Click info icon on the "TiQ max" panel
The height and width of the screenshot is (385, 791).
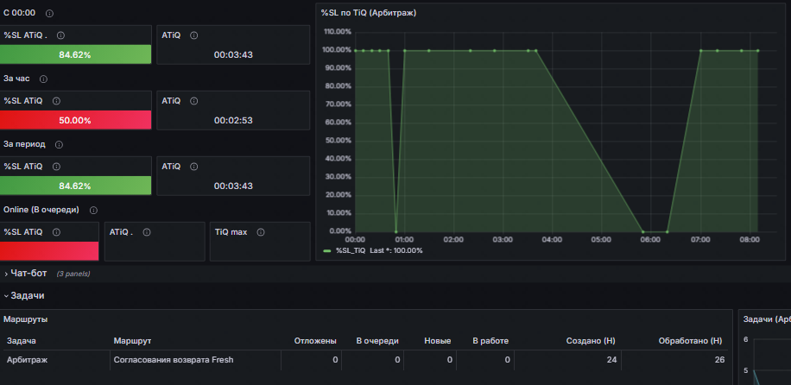[261, 231]
